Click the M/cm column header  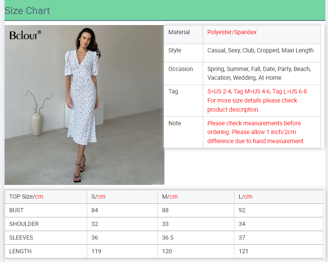(170, 197)
